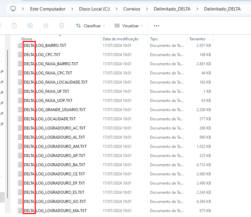The height and width of the screenshot is (217, 251).
Task: Expand chevron after Correios
Action: (147, 9)
